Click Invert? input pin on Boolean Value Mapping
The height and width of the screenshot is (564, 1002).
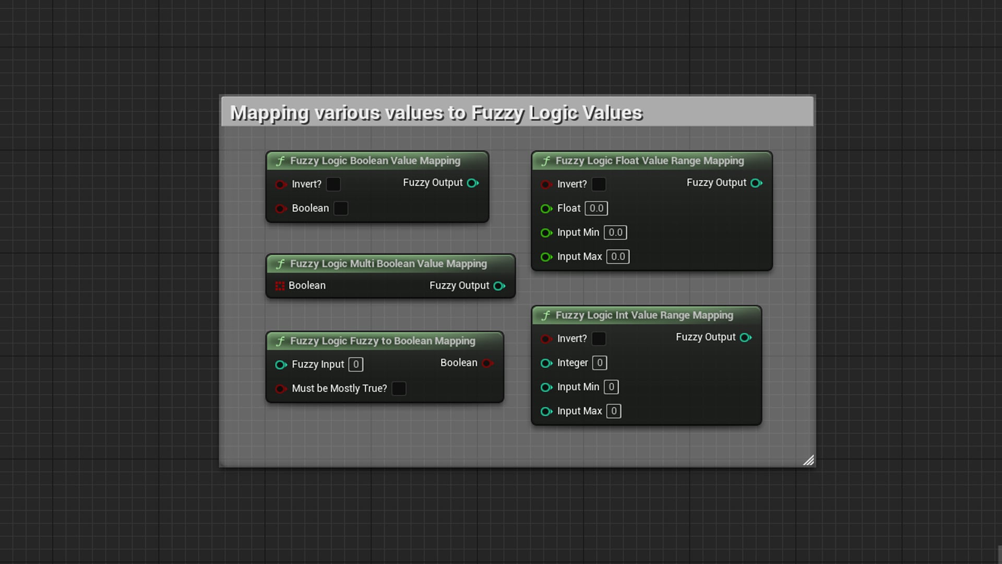coord(281,184)
